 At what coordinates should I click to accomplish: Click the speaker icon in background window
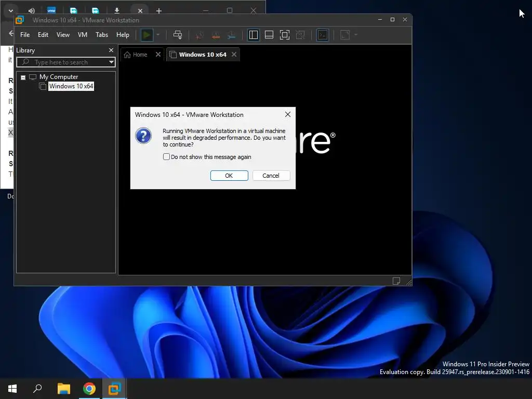click(32, 11)
